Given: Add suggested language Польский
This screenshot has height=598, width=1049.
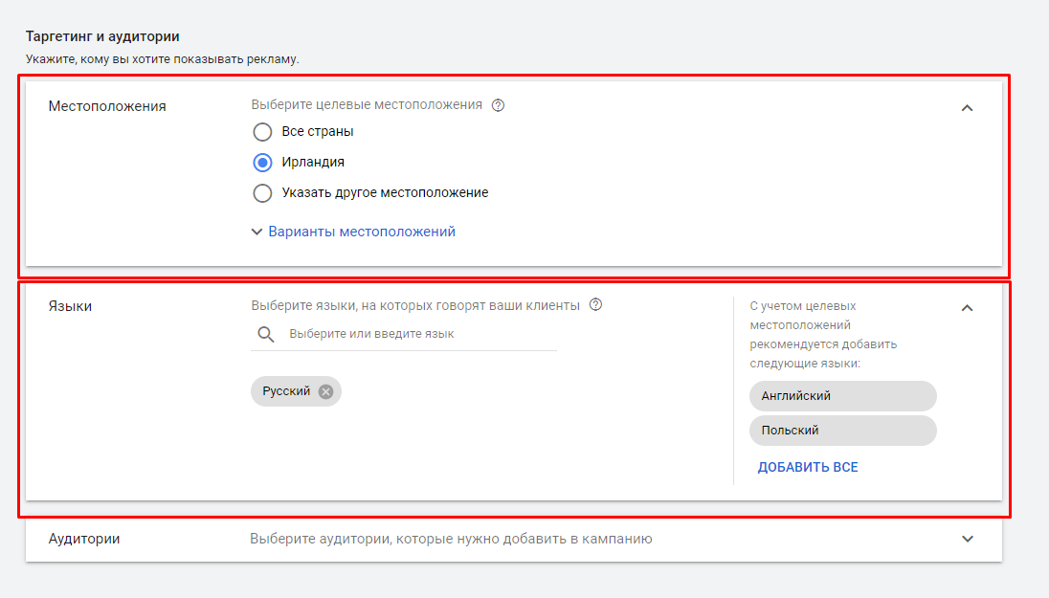Looking at the screenshot, I should coord(843,431).
